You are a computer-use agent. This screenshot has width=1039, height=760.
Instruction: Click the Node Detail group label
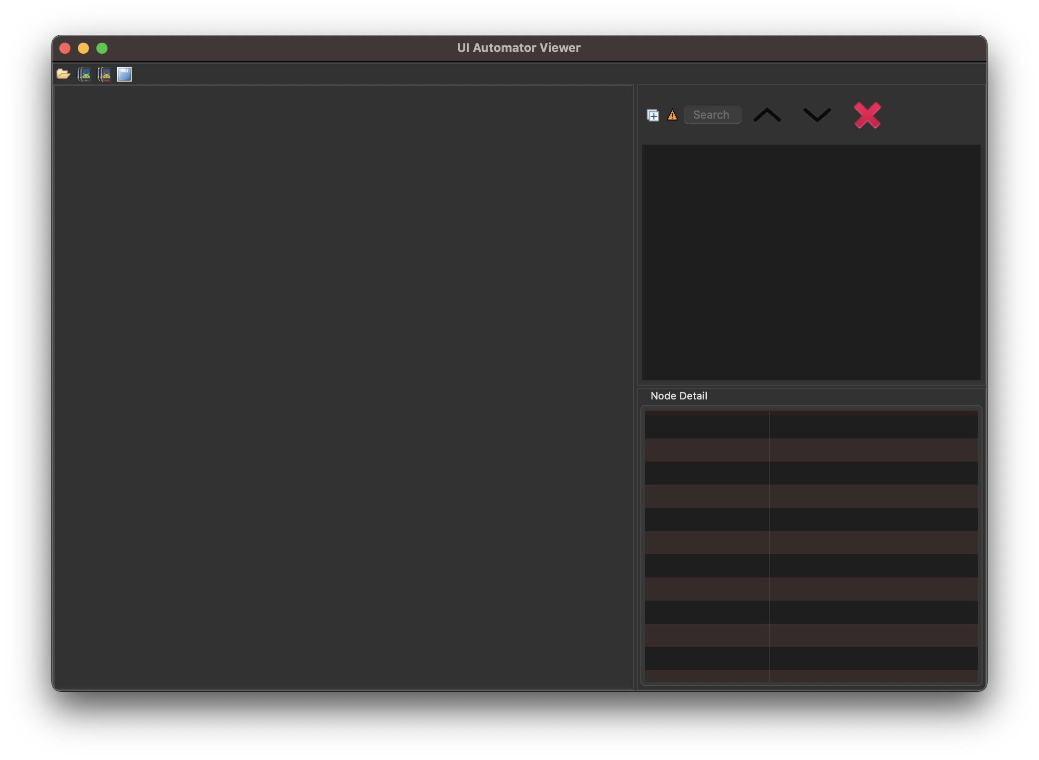click(678, 396)
